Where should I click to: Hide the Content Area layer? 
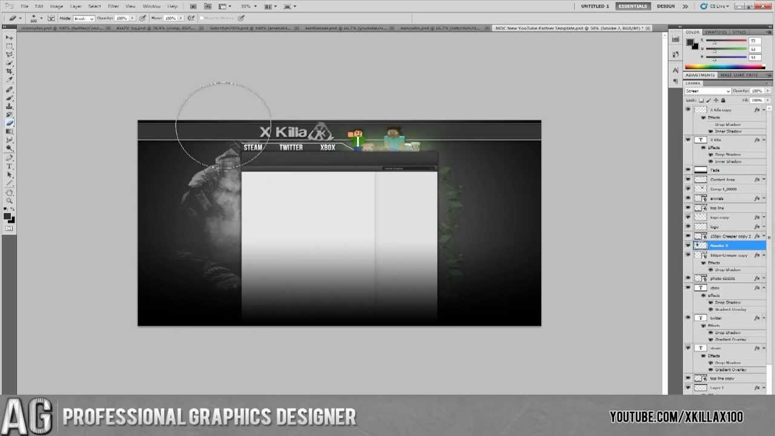click(688, 179)
